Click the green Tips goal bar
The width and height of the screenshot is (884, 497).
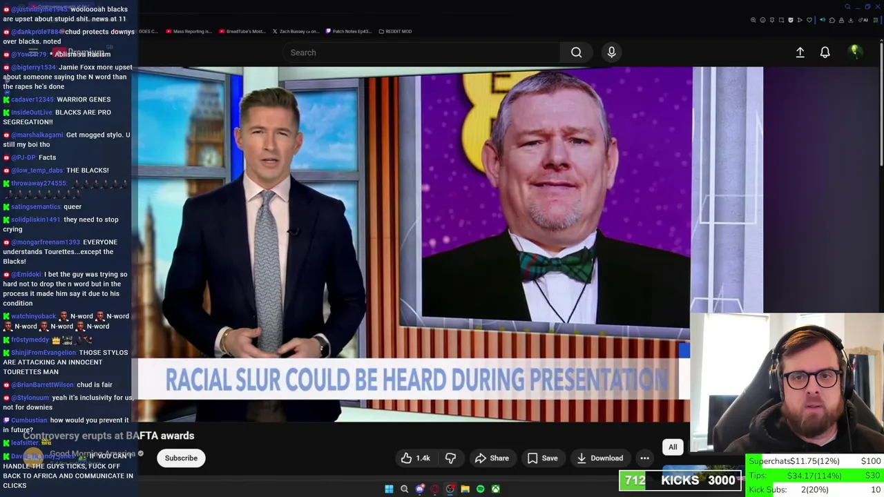816,476
